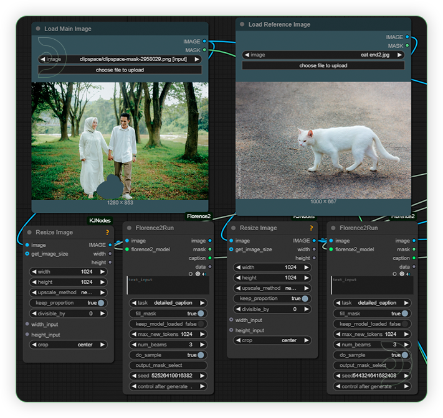
Task: Click the gear icon above text_input in the left Florence2Run node
Action: (198, 274)
